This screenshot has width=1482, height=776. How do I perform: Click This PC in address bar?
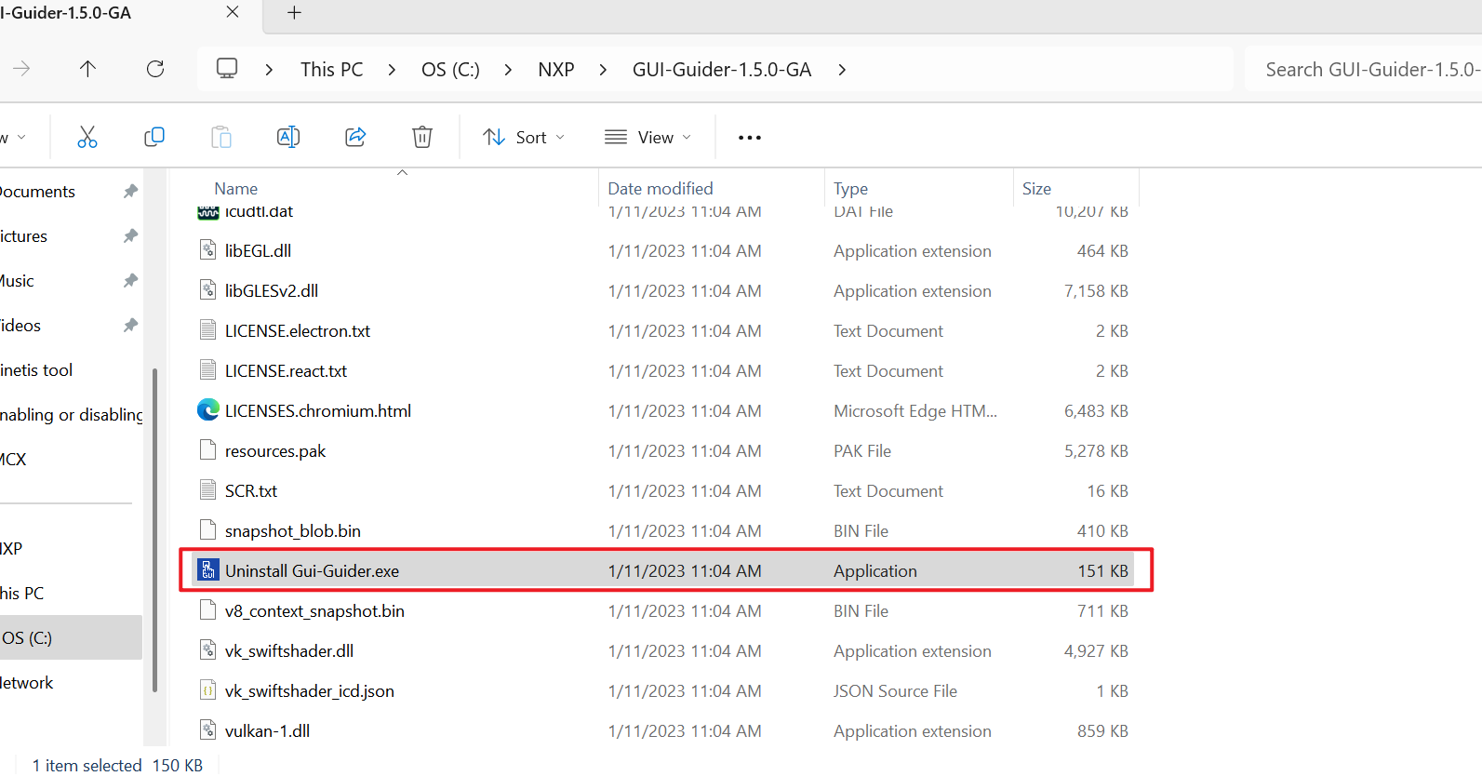tap(331, 70)
